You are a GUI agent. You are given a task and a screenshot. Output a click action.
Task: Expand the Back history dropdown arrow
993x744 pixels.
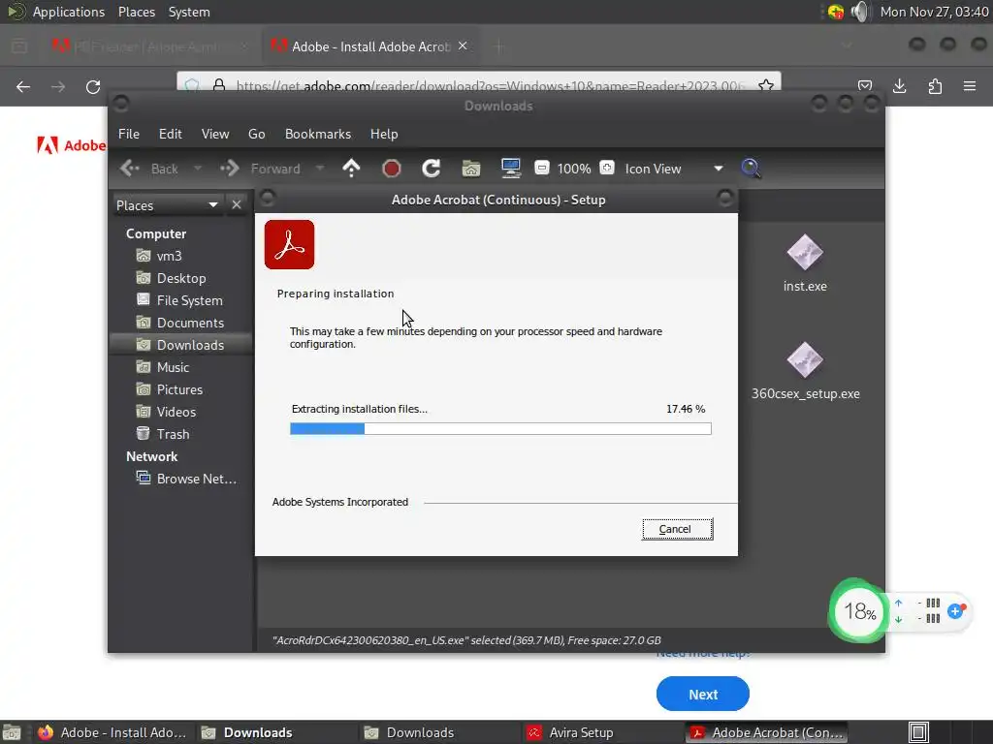[x=198, y=169]
